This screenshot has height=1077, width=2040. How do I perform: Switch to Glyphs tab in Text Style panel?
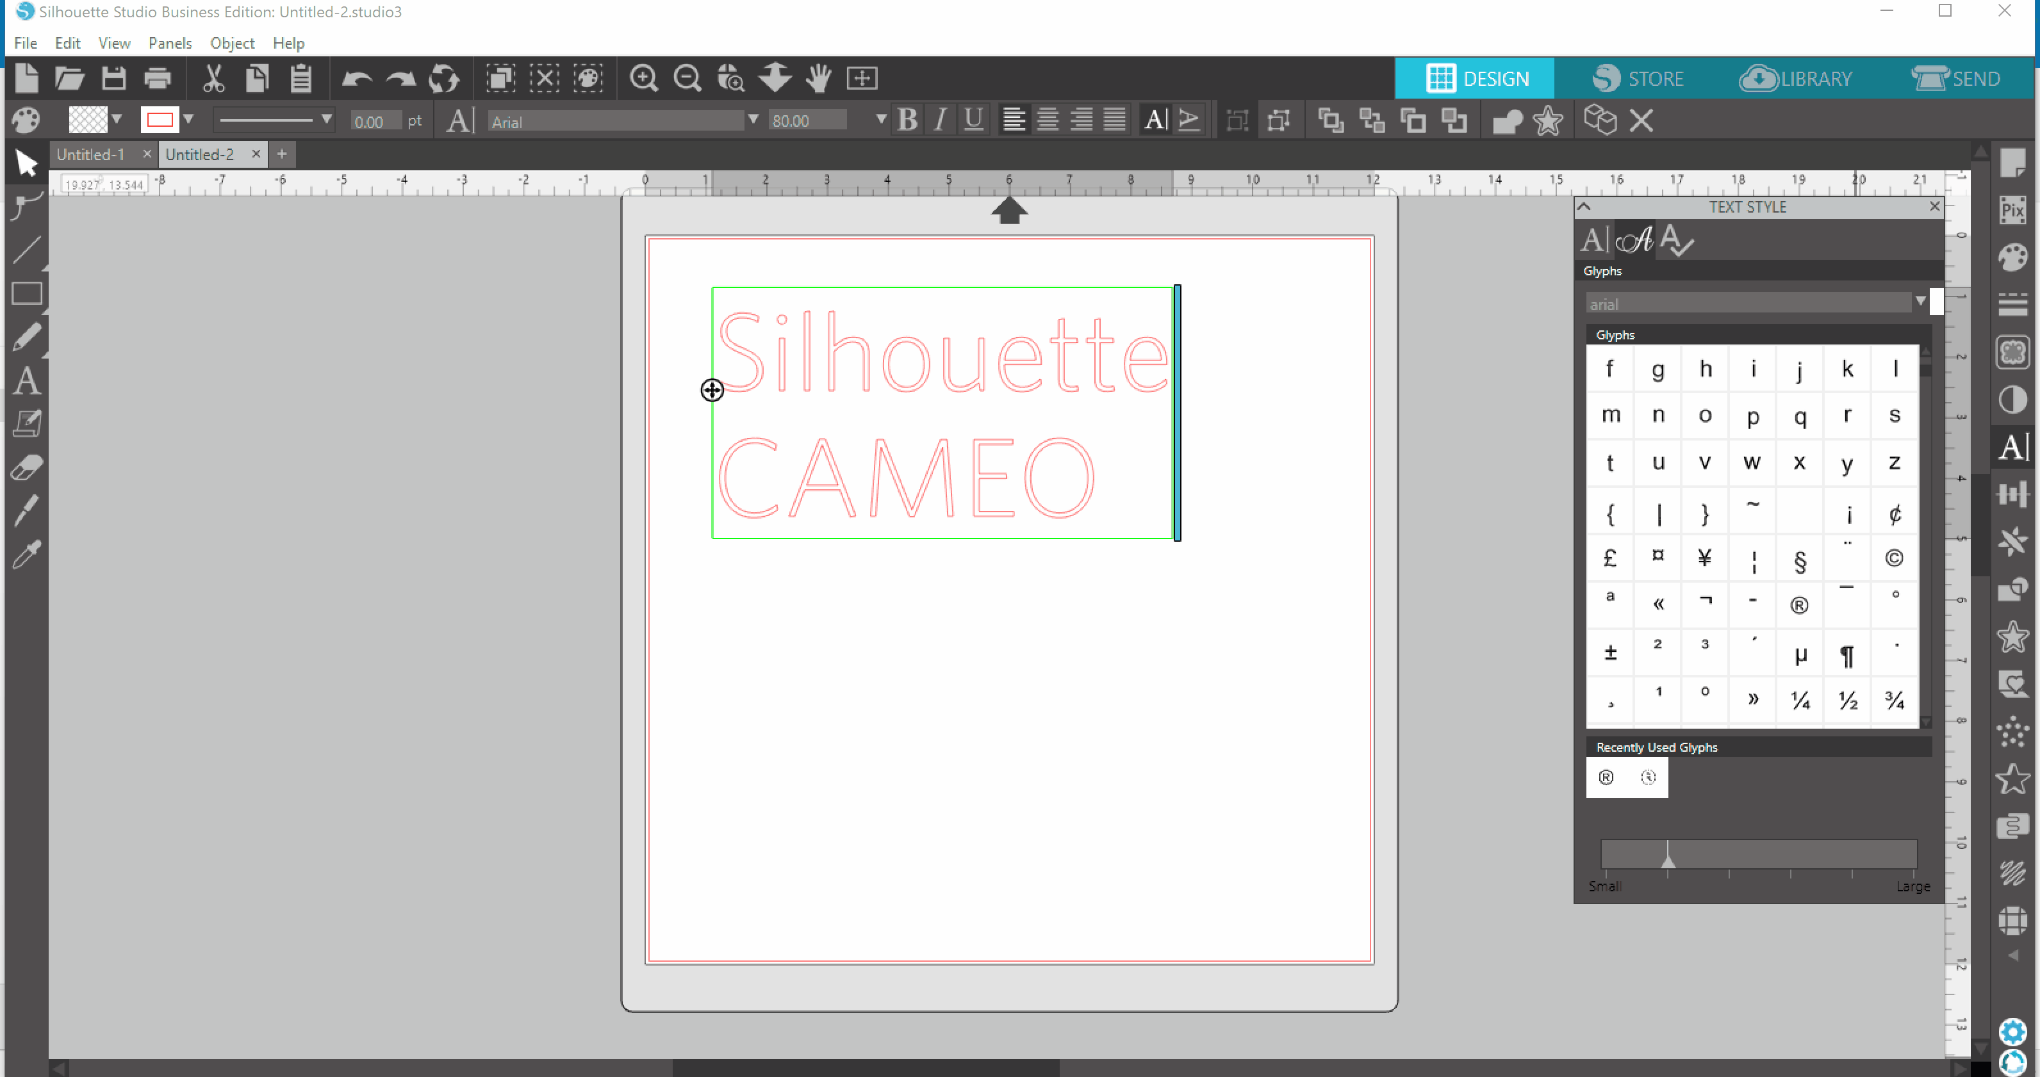[x=1634, y=239]
